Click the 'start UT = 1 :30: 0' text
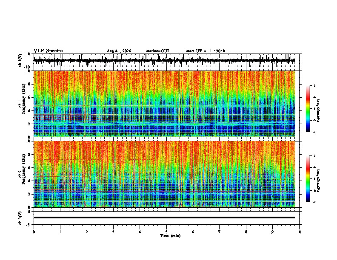 tap(206, 51)
